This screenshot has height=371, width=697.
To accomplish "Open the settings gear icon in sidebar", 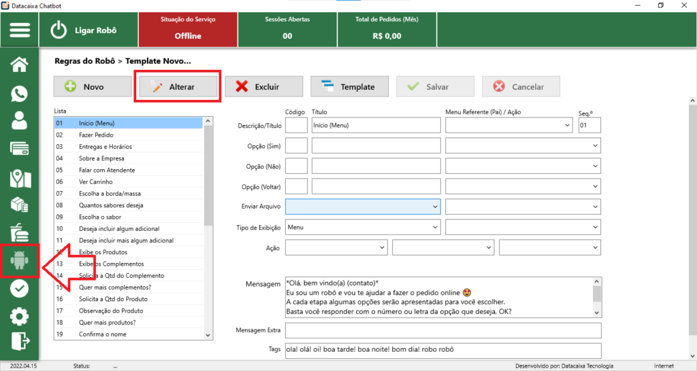I will coord(20,316).
